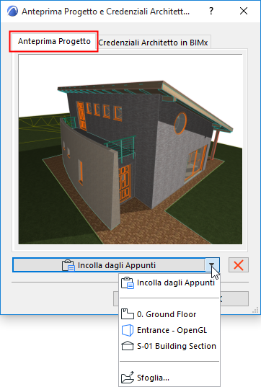Open the Credenziali Architetto in BIMx tab
This screenshot has width=261, height=387.
click(153, 43)
